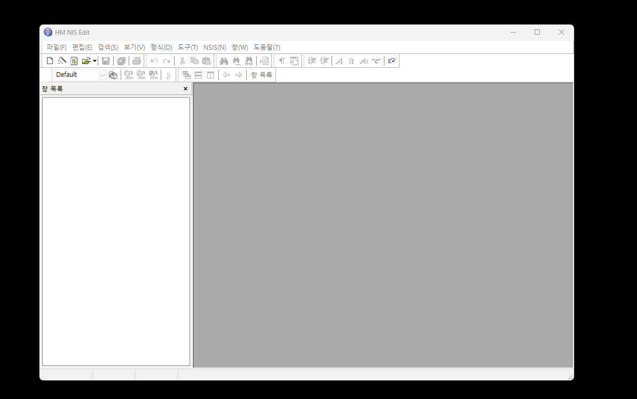Tile windows vertically icon
The image size is (637, 399).
210,75
